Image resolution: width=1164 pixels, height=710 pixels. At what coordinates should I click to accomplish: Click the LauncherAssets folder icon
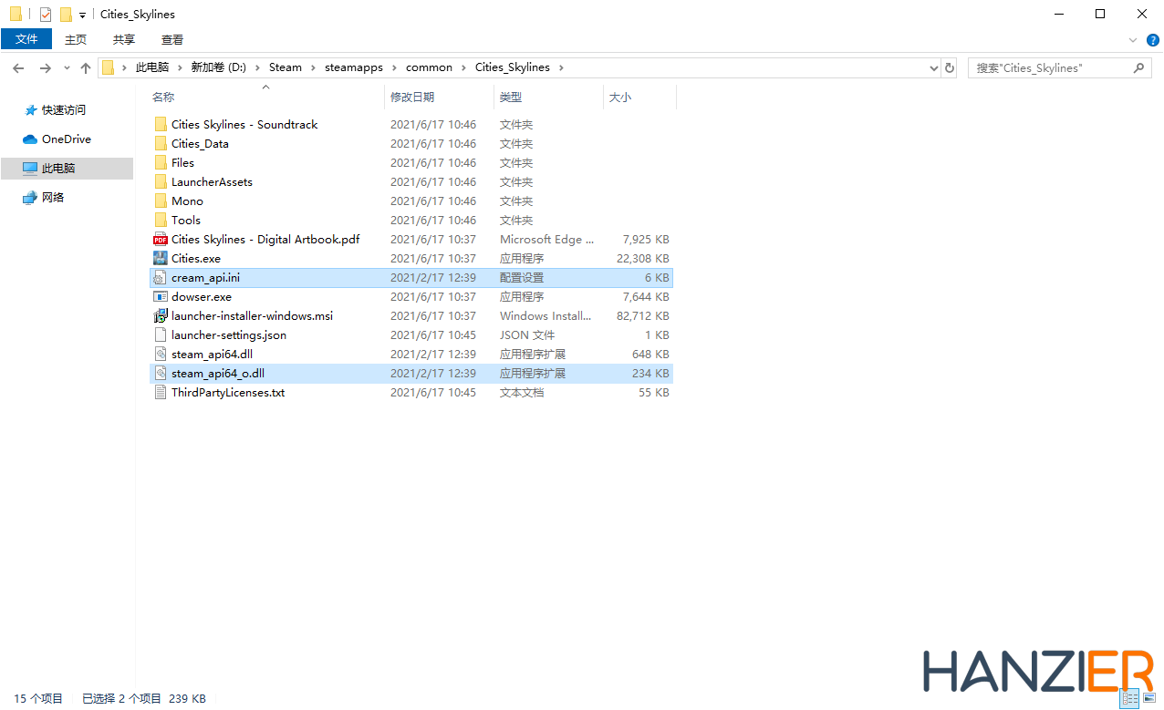161,181
